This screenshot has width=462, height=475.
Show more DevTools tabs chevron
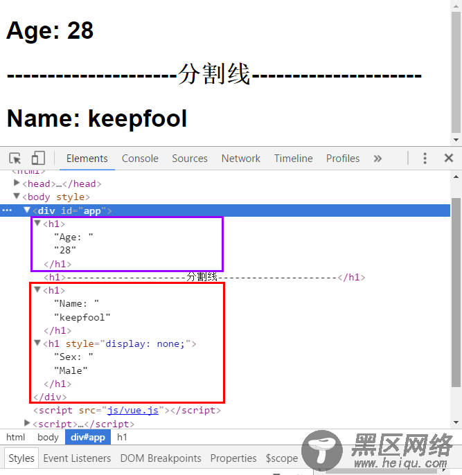pos(377,159)
